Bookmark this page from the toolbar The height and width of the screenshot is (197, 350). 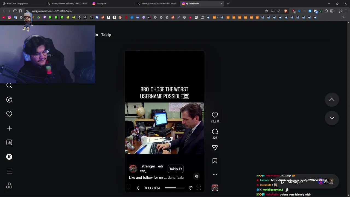21,11
